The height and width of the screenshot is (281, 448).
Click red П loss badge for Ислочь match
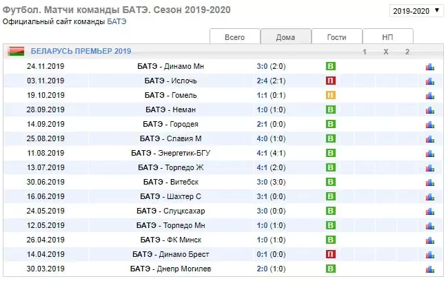(x=331, y=81)
